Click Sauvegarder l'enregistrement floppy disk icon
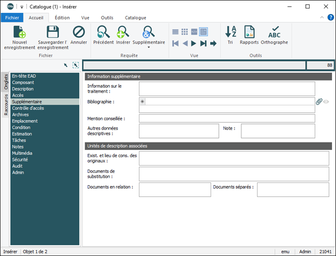This screenshot has width=336, height=256. (x=52, y=32)
